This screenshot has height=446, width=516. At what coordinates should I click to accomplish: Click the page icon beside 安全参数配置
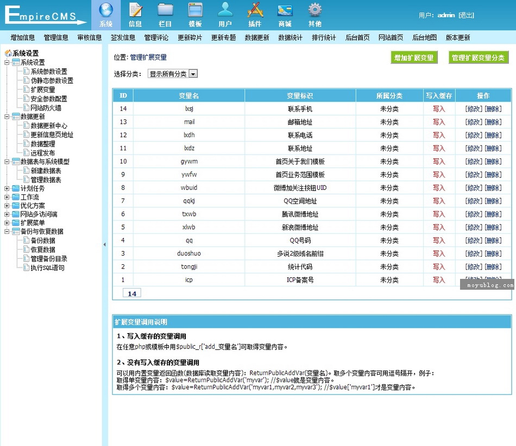coord(26,98)
